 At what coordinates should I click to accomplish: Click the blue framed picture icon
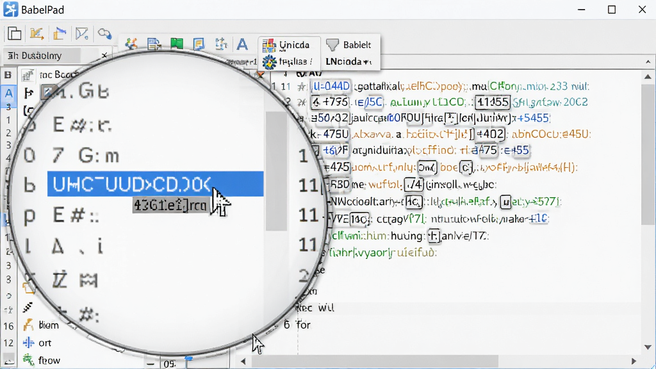199,44
